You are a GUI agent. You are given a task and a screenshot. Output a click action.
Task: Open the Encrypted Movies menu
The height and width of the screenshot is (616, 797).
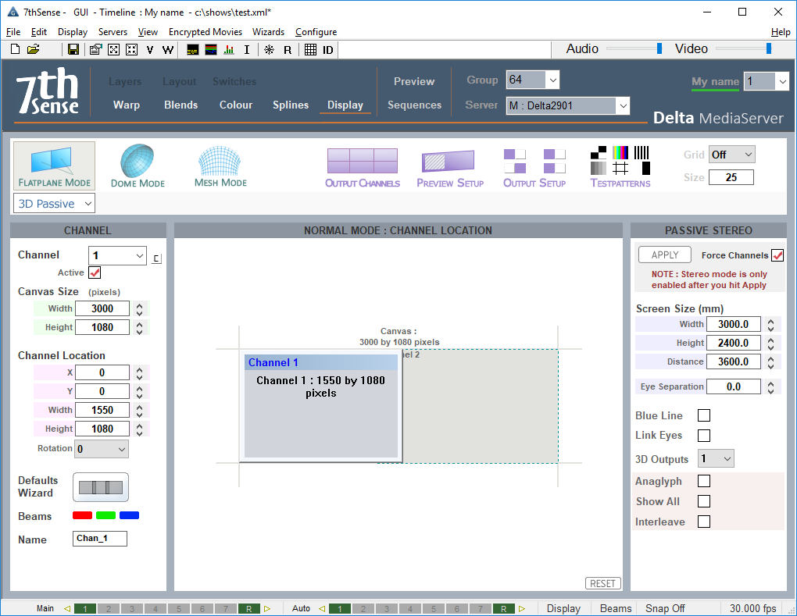[206, 32]
